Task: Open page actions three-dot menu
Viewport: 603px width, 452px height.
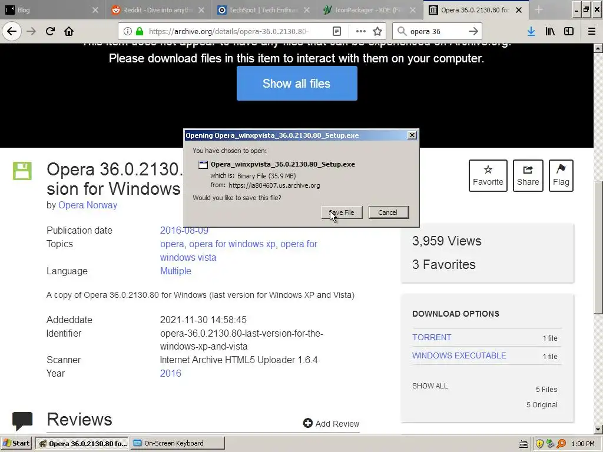Action: click(361, 31)
